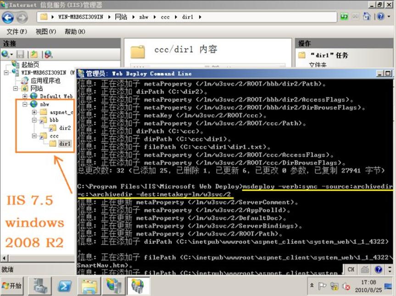Screen dimensions: 396x296
Task: Select the dir2 folder in the tree
Action: pos(65,128)
